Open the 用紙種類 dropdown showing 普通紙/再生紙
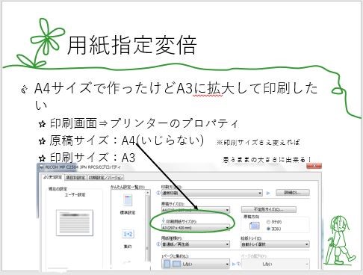The width and height of the screenshot is (363, 275). [196, 244]
